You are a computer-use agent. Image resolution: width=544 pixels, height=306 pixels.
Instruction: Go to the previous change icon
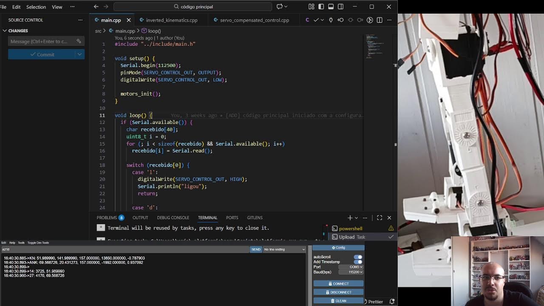coord(340,20)
